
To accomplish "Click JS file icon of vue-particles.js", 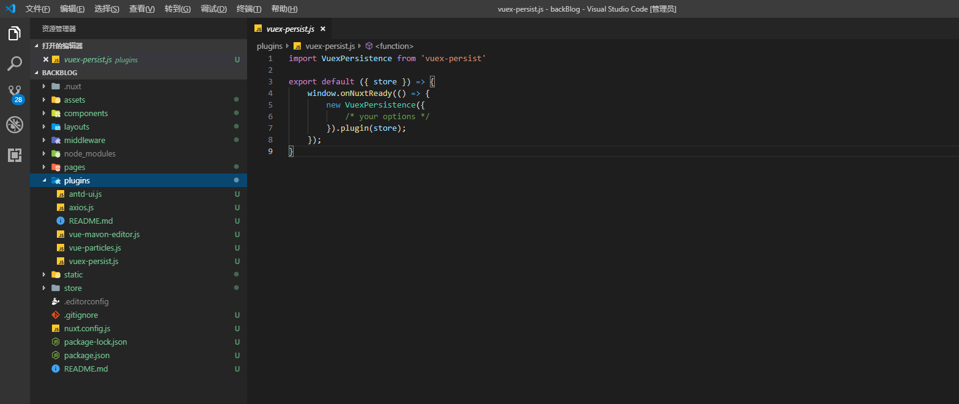I will click(61, 248).
